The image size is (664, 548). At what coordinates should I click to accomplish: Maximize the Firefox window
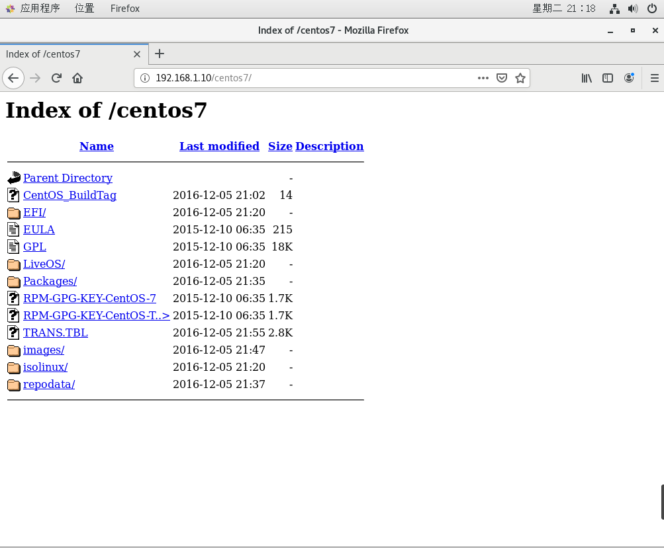pyautogui.click(x=633, y=30)
